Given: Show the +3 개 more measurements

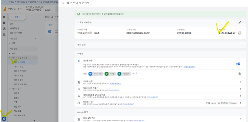Looking at the screenshot, I should pyautogui.click(x=135, y=74).
